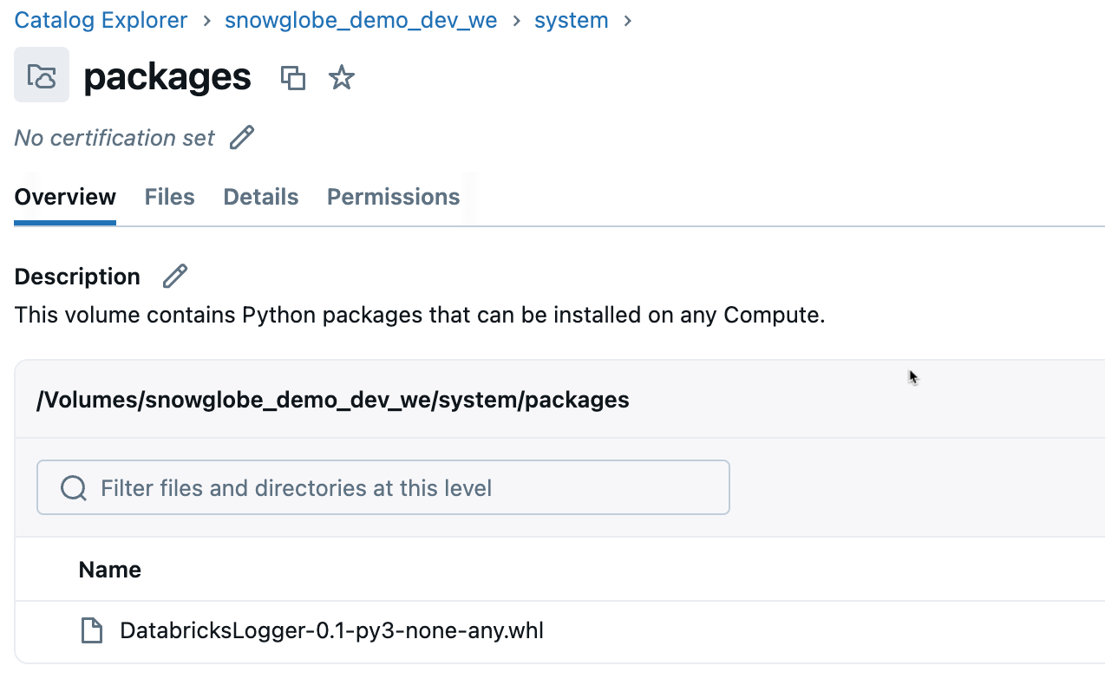
Task: Click the packages volume title
Action: pyautogui.click(x=167, y=78)
